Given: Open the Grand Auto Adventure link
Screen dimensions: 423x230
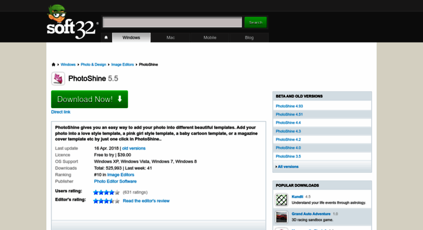Looking at the screenshot, I should tap(311, 214).
